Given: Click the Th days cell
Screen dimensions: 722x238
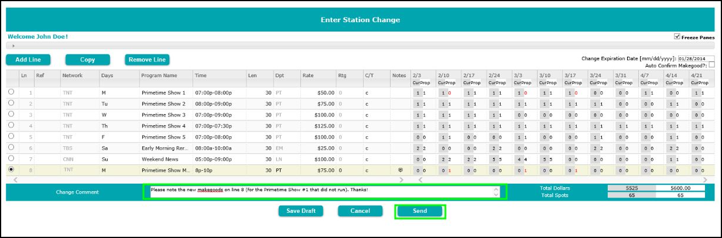Looking at the screenshot, I should [x=118, y=126].
